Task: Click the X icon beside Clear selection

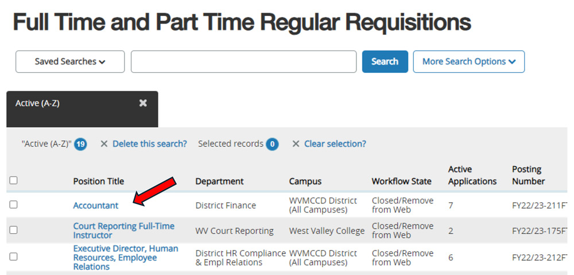Action: (296, 144)
